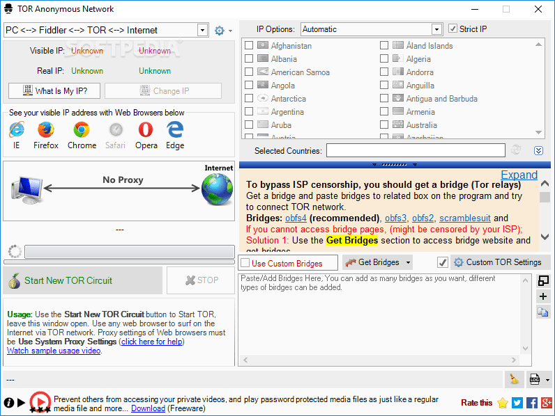Expand the settings gear dropdown arrow
555x416 pixels.
(230, 31)
